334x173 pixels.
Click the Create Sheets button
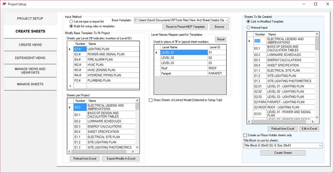pos(283,153)
